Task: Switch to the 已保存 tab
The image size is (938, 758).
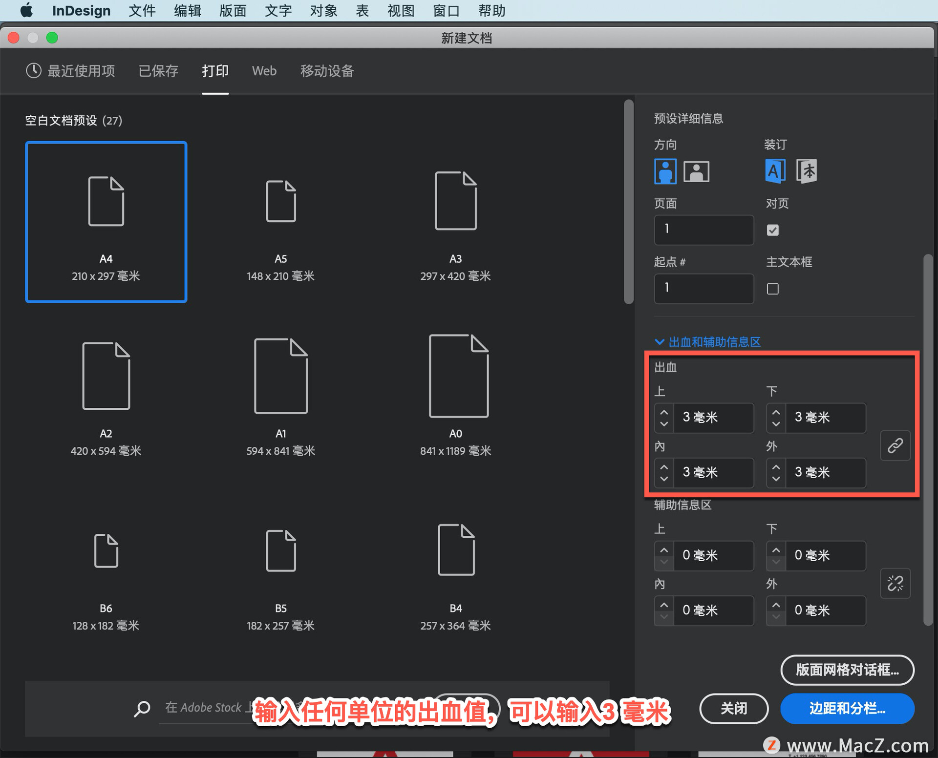Action: (158, 71)
